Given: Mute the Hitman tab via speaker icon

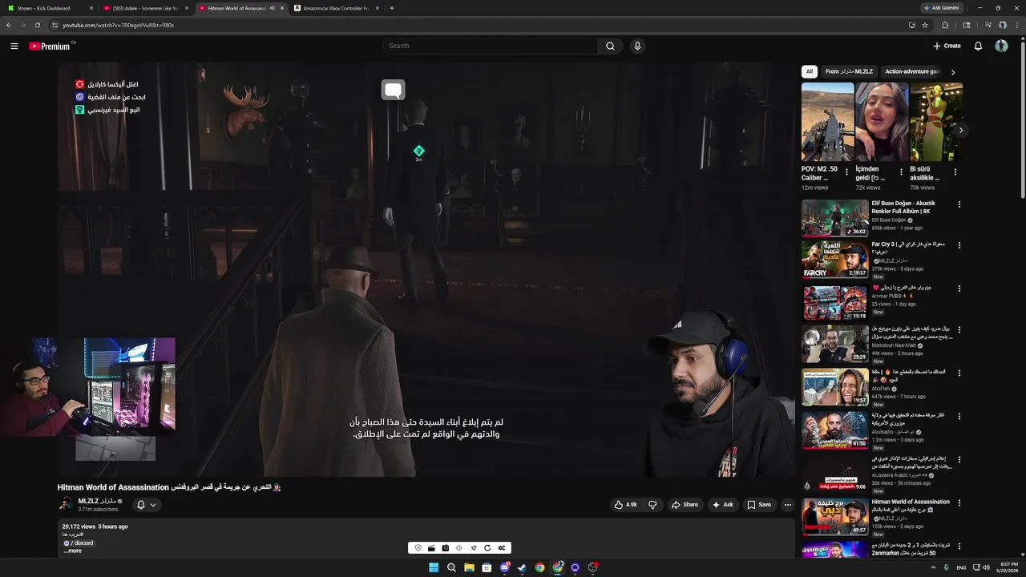Looking at the screenshot, I should tap(273, 8).
